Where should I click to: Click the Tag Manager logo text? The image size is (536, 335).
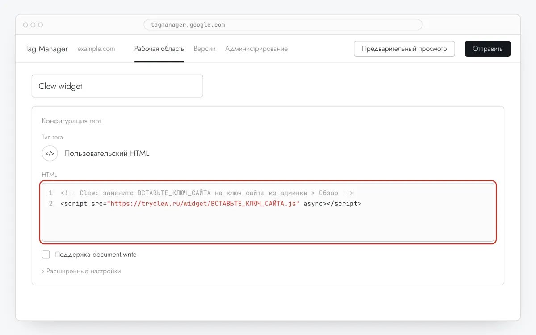pyautogui.click(x=46, y=49)
